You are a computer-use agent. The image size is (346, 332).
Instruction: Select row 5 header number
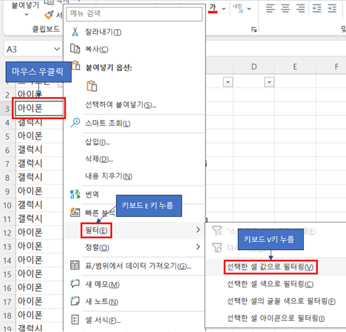click(x=8, y=136)
